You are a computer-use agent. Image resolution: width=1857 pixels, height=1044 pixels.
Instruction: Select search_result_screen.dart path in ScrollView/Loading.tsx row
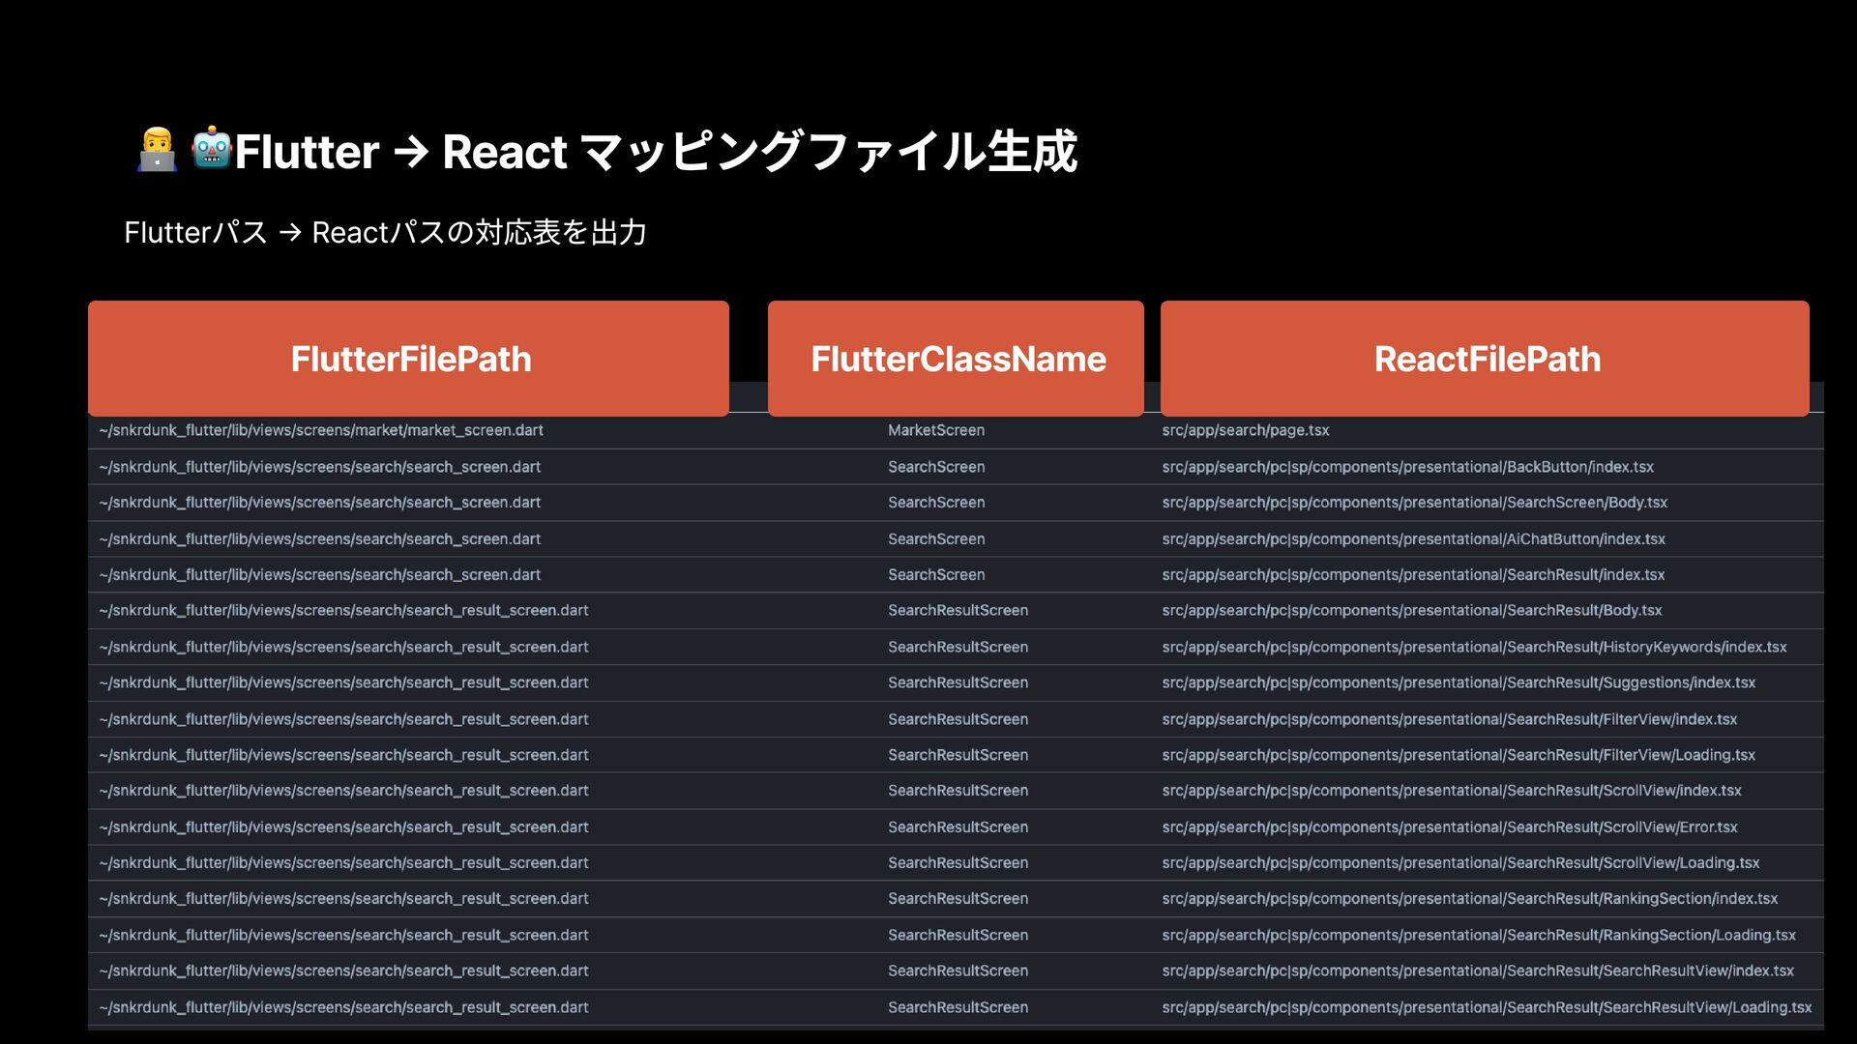tap(343, 863)
